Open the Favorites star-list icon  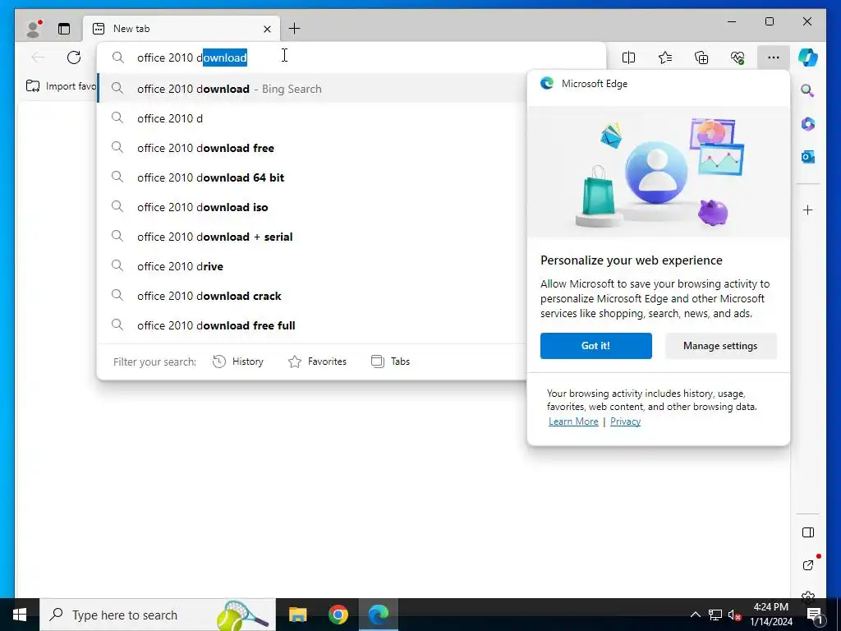(665, 58)
